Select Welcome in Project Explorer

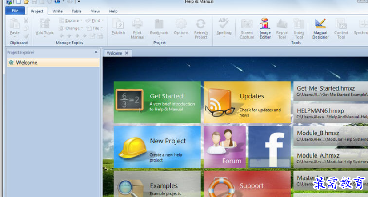tap(53, 63)
